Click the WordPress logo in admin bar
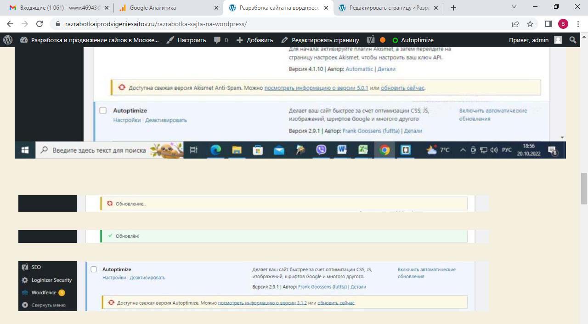Viewport: 588px width, 324px height. (x=8, y=40)
